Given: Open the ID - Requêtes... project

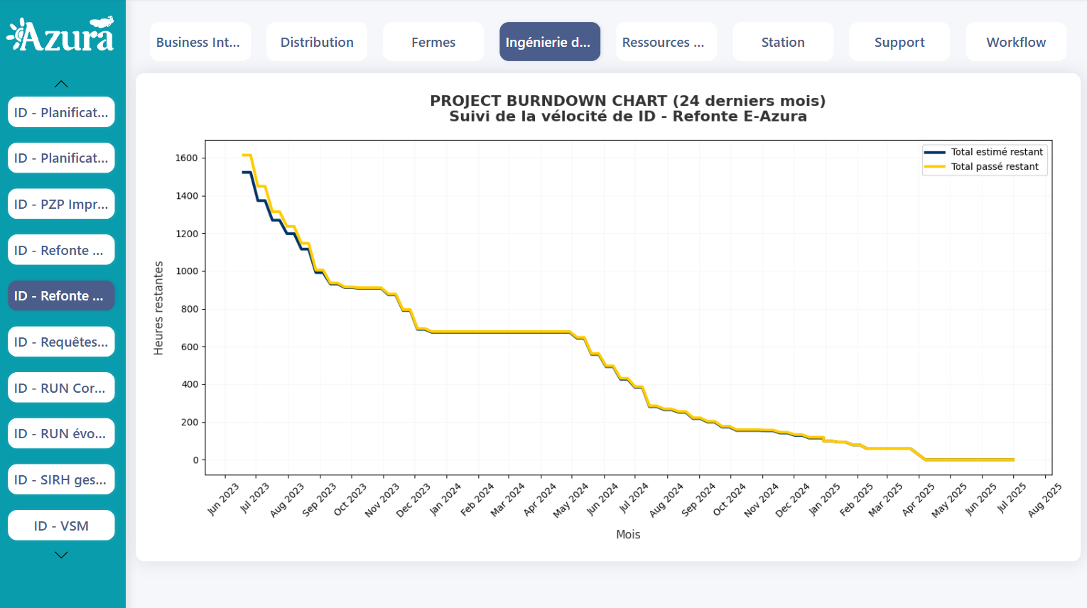Looking at the screenshot, I should coord(61,342).
